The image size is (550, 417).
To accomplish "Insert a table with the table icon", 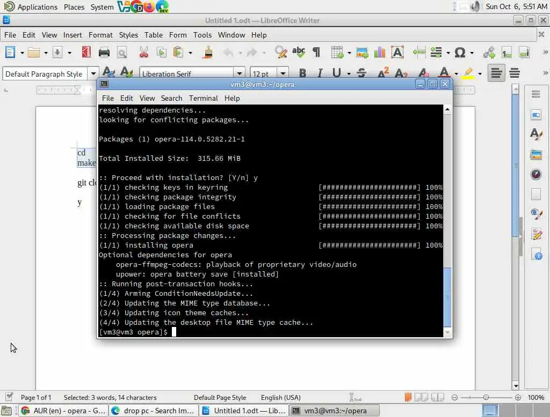I will 337,53.
